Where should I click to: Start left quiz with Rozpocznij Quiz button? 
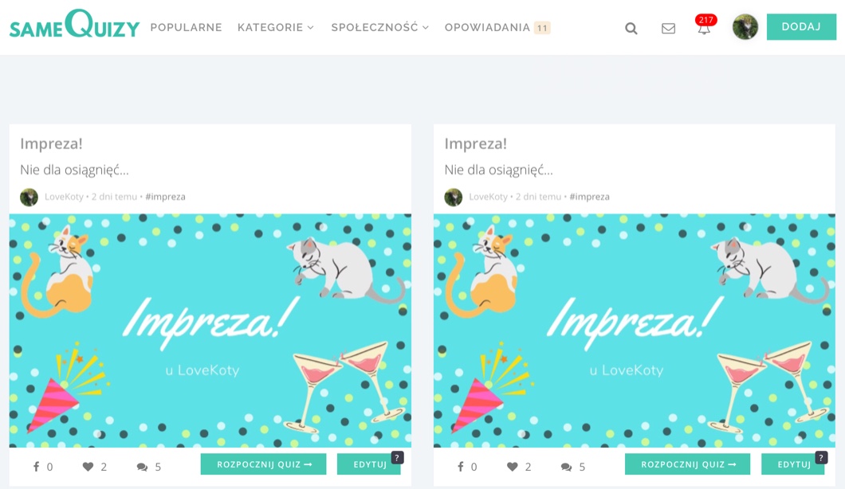264,464
